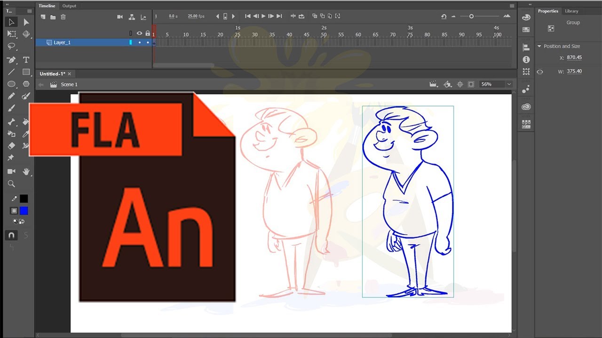The width and height of the screenshot is (602, 338).
Task: Choose the Free Transform tool
Action: [x=11, y=34]
